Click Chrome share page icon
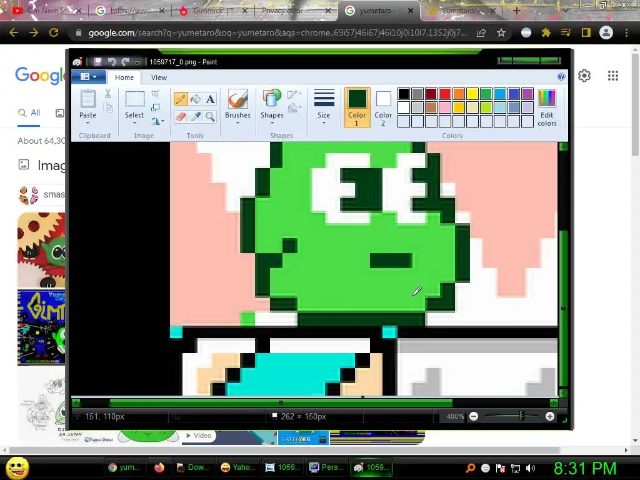 coord(481,32)
